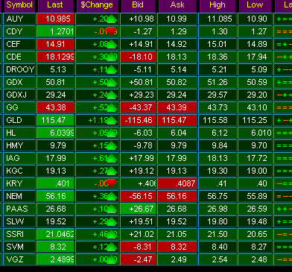Click the green up arrow in GG row
This screenshot has height=272, width=292.
tap(112, 107)
